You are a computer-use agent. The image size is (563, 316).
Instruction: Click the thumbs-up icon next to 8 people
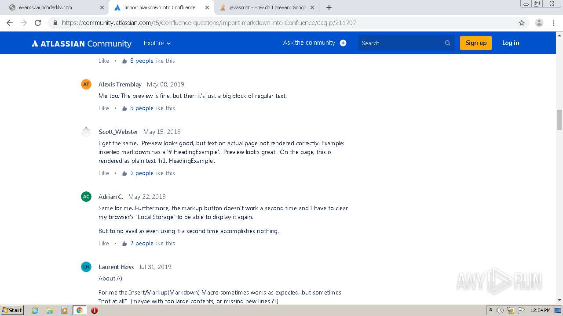(x=124, y=61)
